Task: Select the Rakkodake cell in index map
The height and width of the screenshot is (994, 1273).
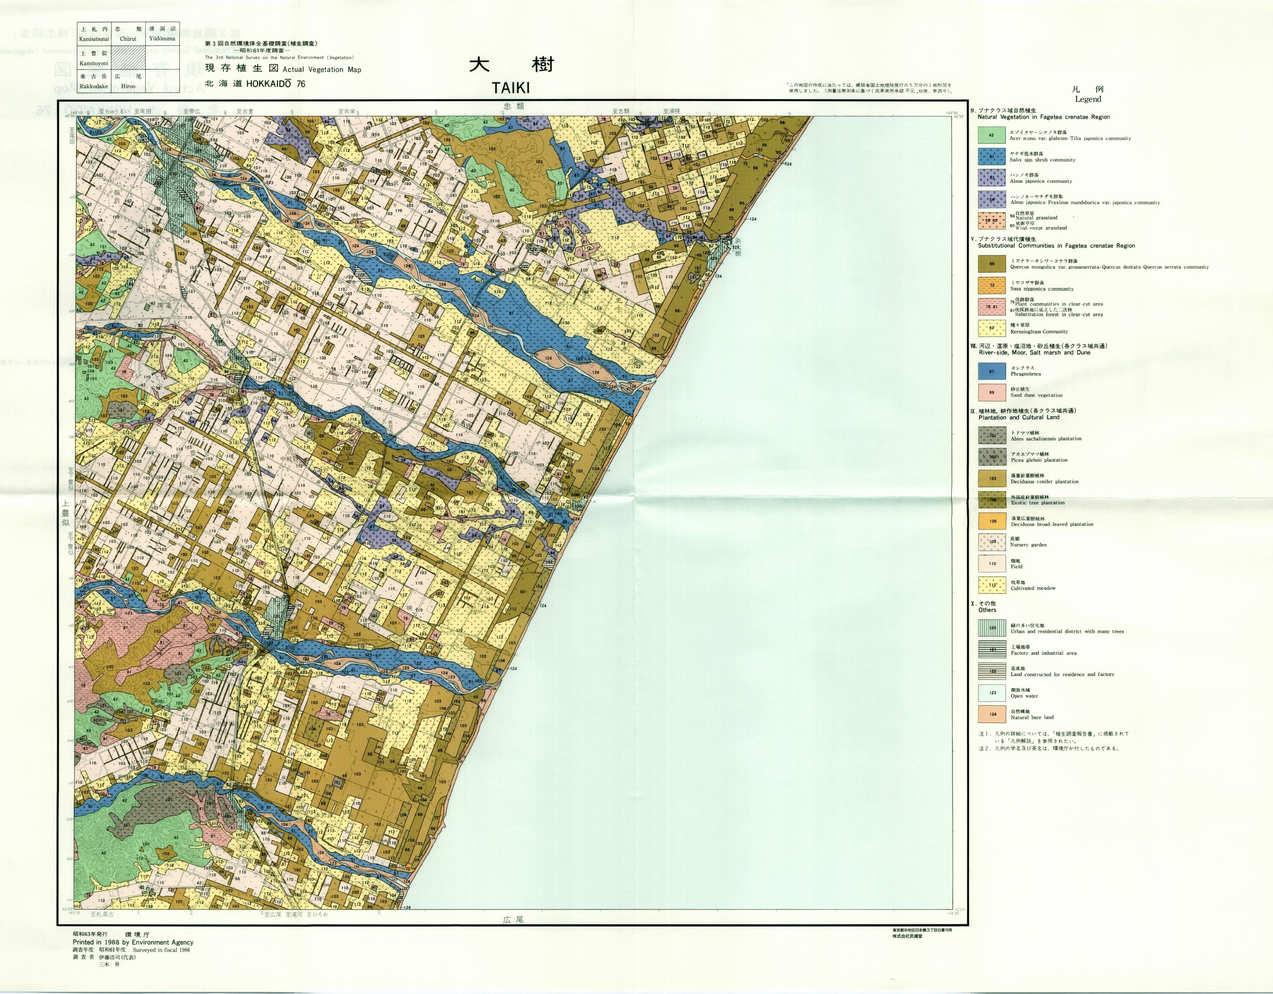Action: (x=95, y=81)
